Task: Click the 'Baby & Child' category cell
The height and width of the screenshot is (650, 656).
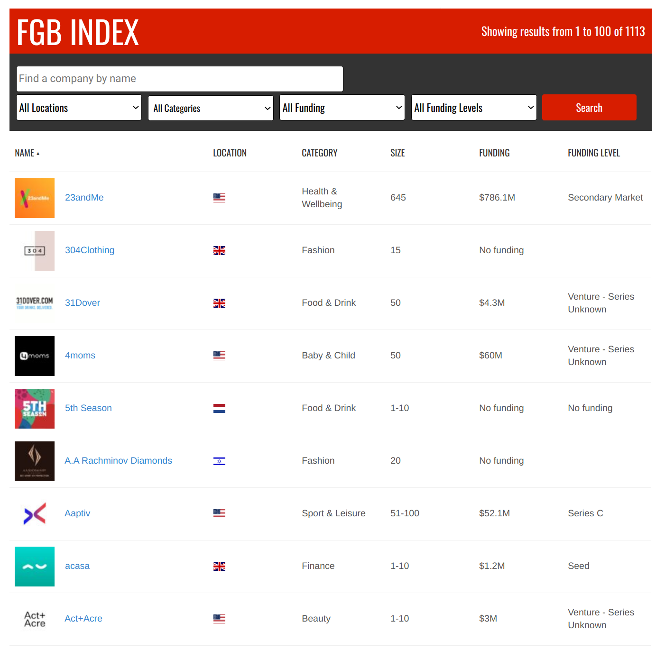Action: 328,356
